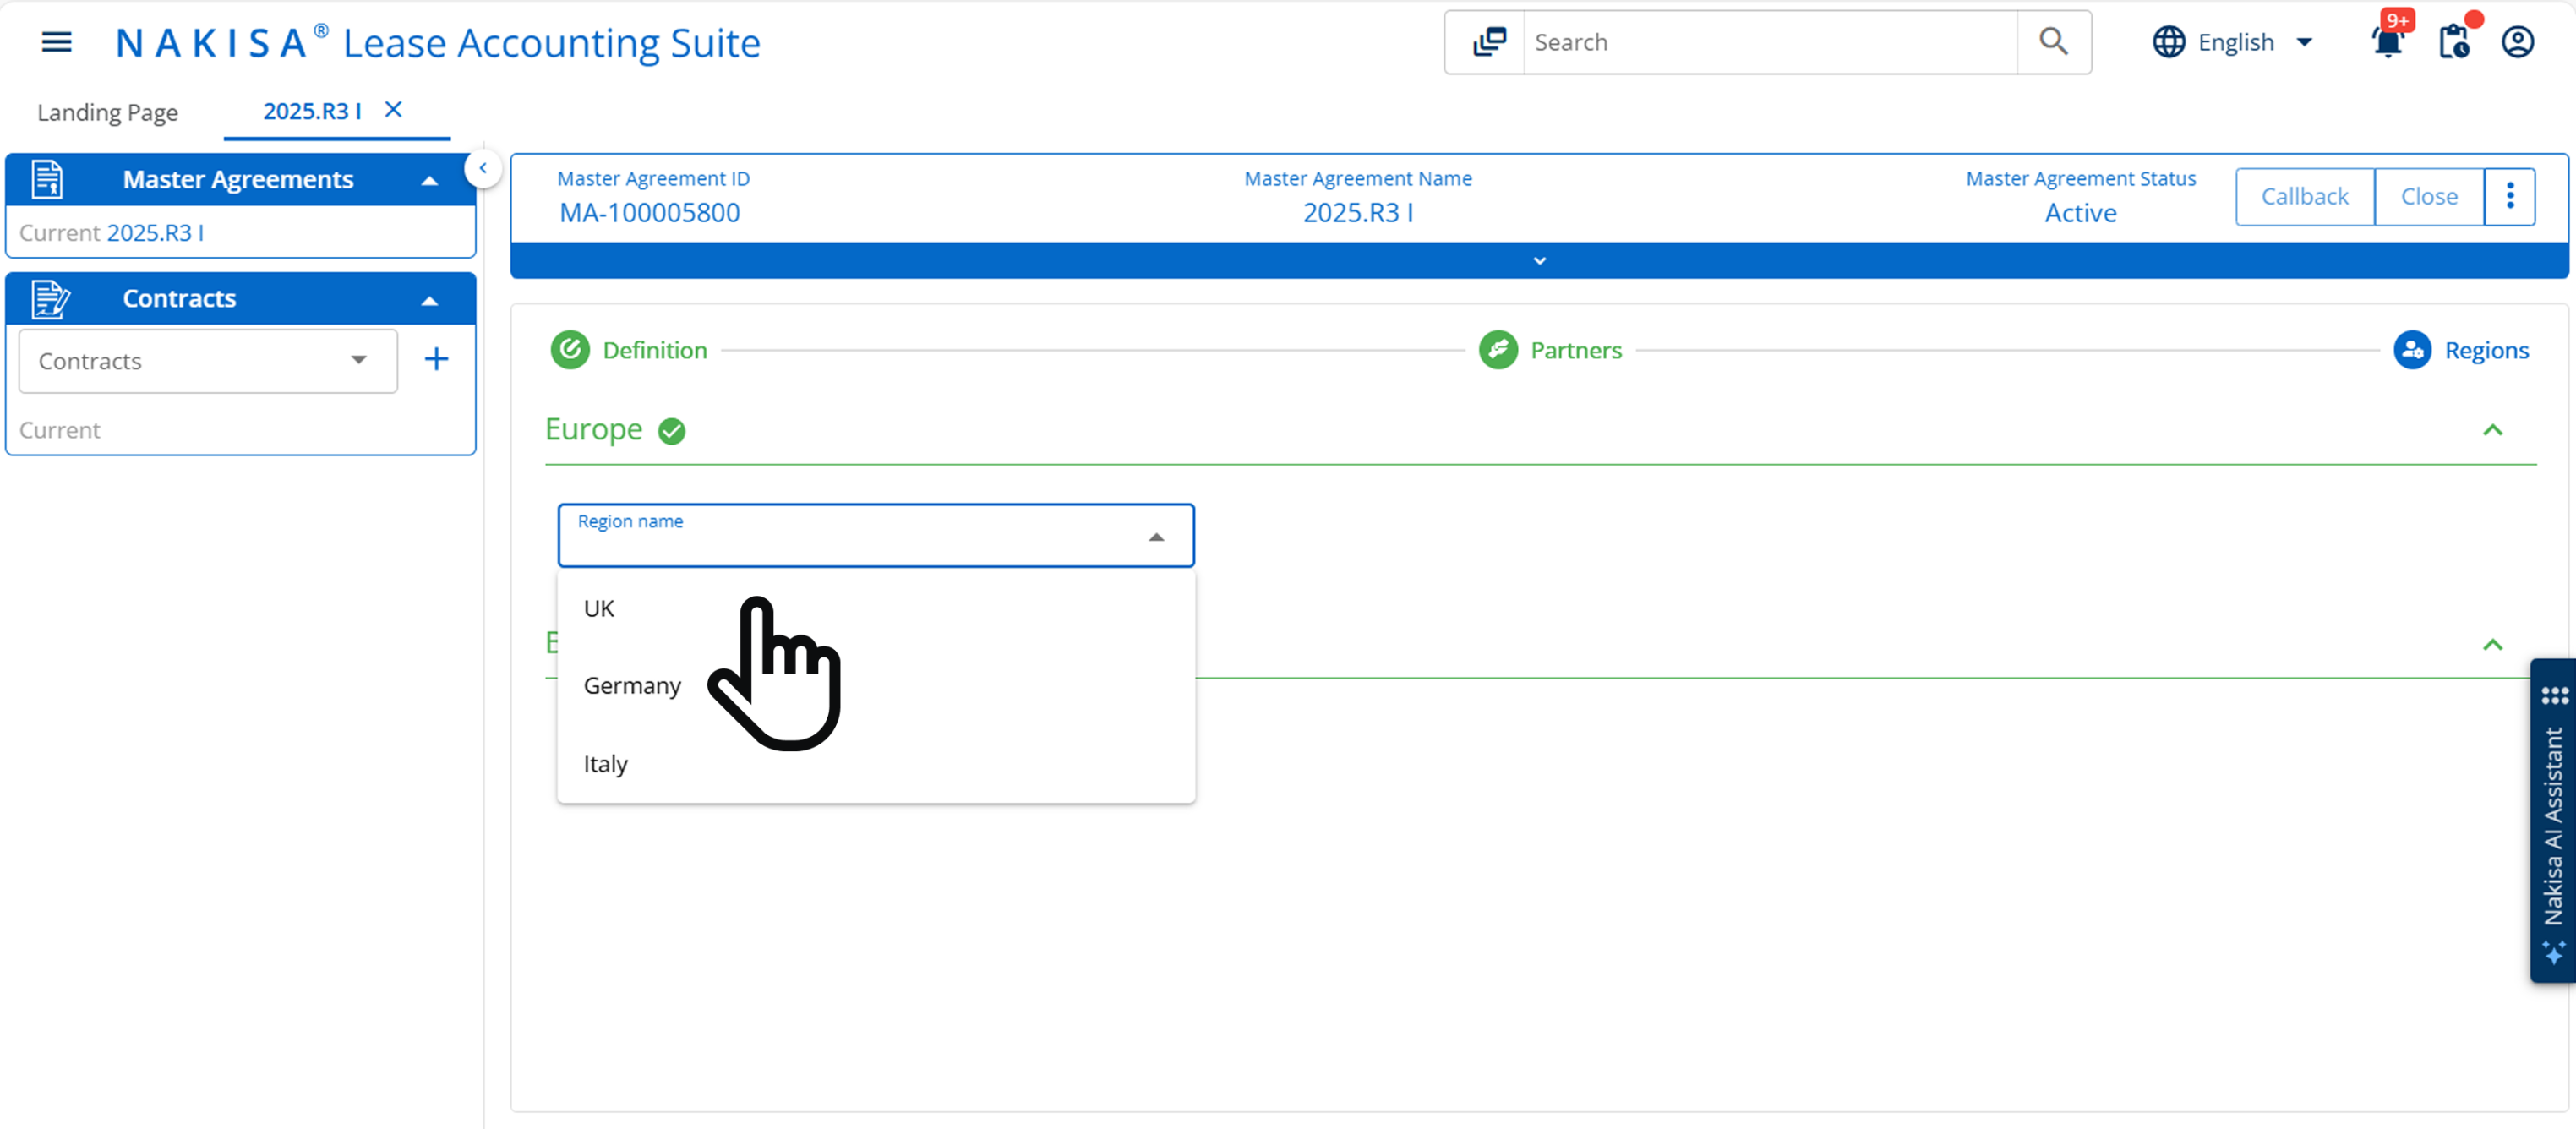
Task: Click the windows switcher icon beside Search
Action: [x=1488, y=42]
